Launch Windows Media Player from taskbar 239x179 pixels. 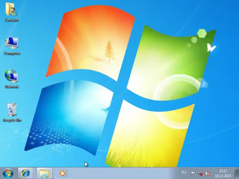pos(63,173)
